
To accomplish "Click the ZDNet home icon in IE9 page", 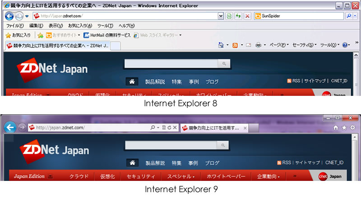I will click(132, 163).
